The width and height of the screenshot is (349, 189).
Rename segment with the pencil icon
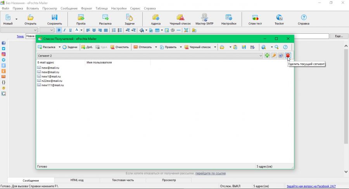(x=274, y=55)
